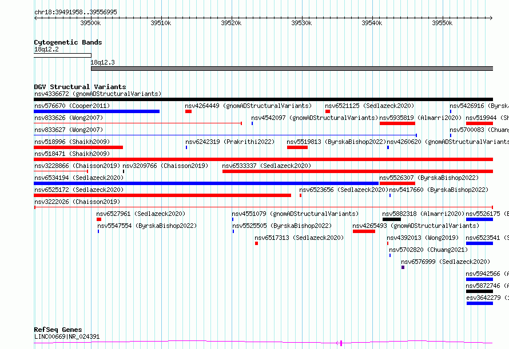509x349 pixels.
Task: Open the LINC00669|NR_024391 gene label
Action: 67,336
